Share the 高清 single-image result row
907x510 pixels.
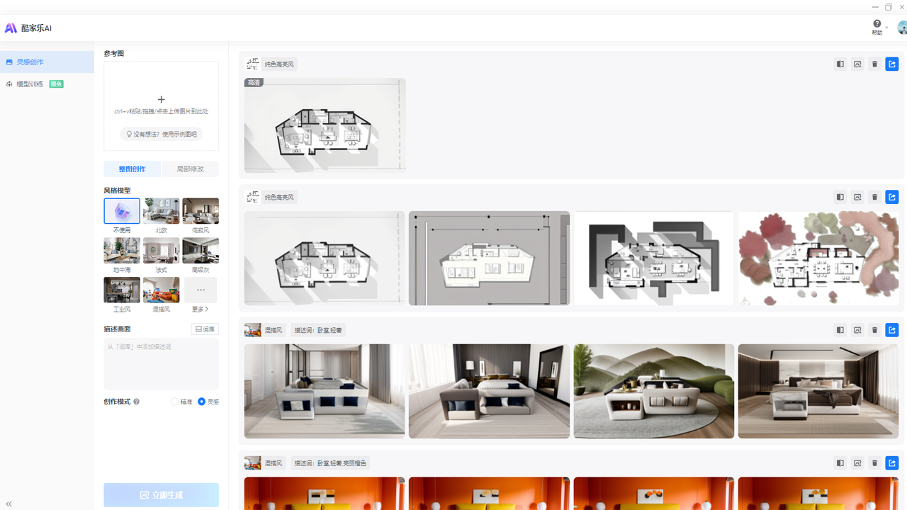pyautogui.click(x=892, y=64)
